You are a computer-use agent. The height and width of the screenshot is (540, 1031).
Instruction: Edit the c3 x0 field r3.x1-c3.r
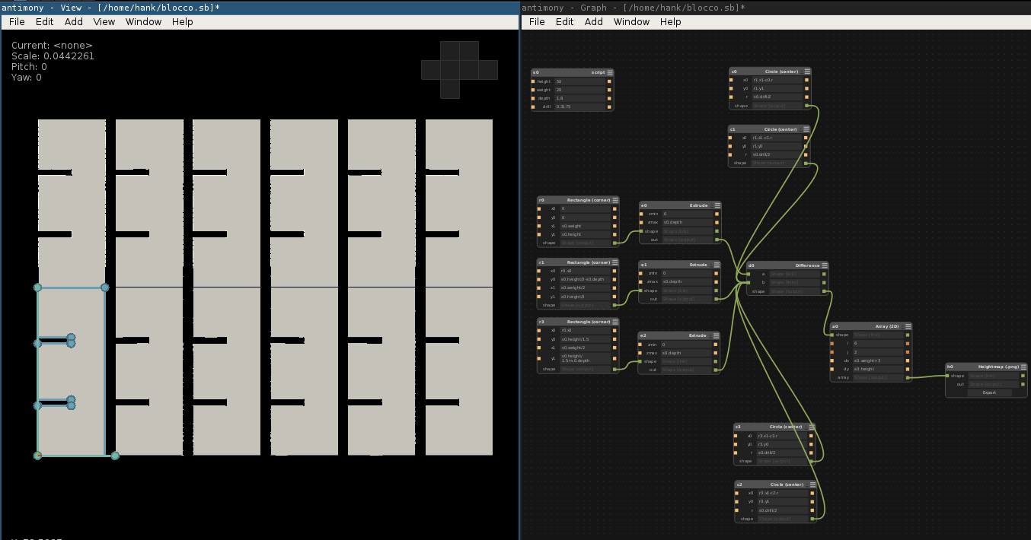pos(782,436)
